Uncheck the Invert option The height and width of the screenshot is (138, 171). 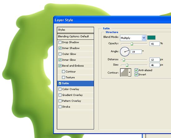click(136, 74)
